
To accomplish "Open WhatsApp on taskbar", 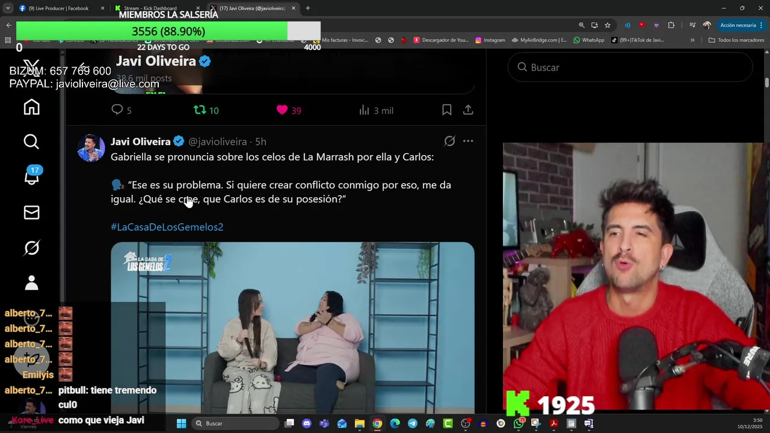I will (x=519, y=423).
